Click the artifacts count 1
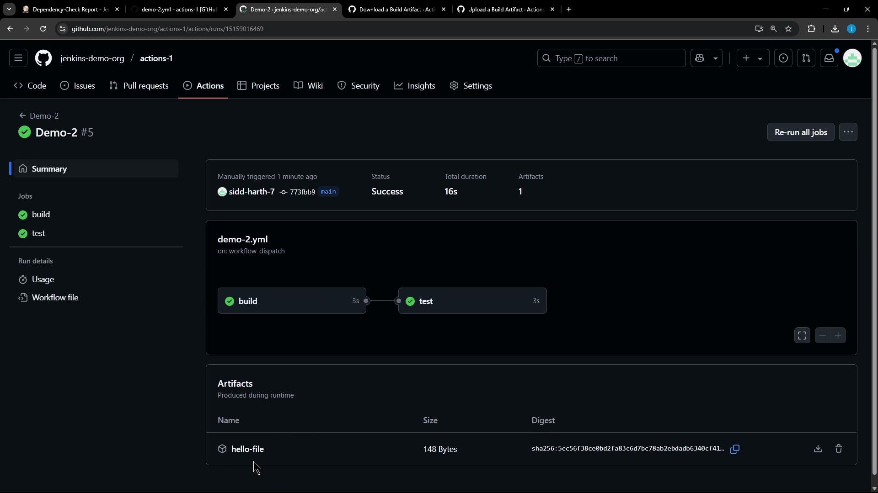878x493 pixels. [520, 192]
